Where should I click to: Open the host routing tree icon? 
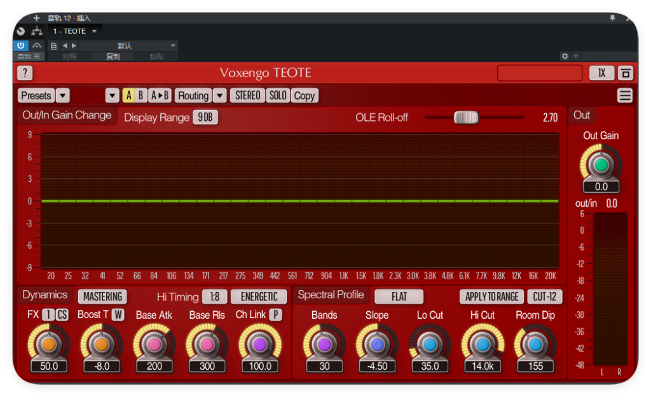tap(37, 31)
